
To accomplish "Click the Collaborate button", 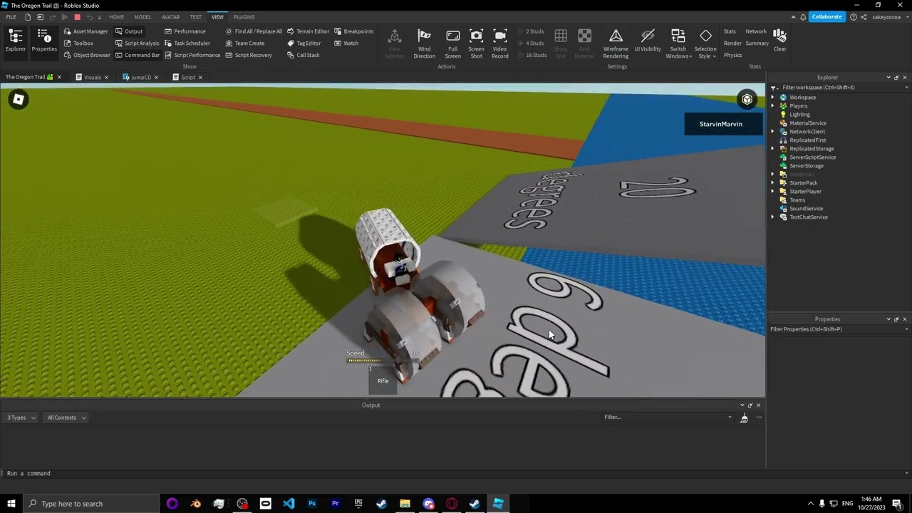I will pyautogui.click(x=826, y=16).
